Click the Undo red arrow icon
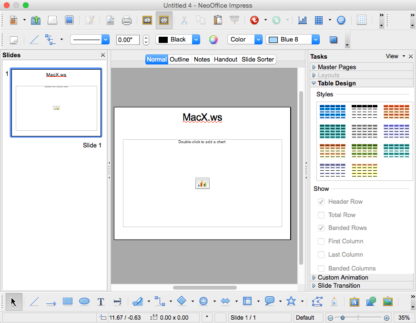This screenshot has height=323, width=416. pos(254,20)
